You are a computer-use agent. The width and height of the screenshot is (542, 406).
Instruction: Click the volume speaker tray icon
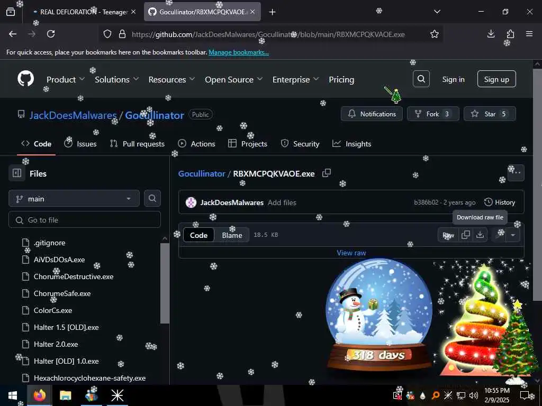[474, 395]
